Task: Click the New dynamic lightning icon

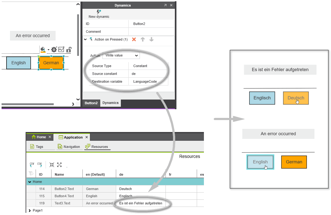Action: 99,12
